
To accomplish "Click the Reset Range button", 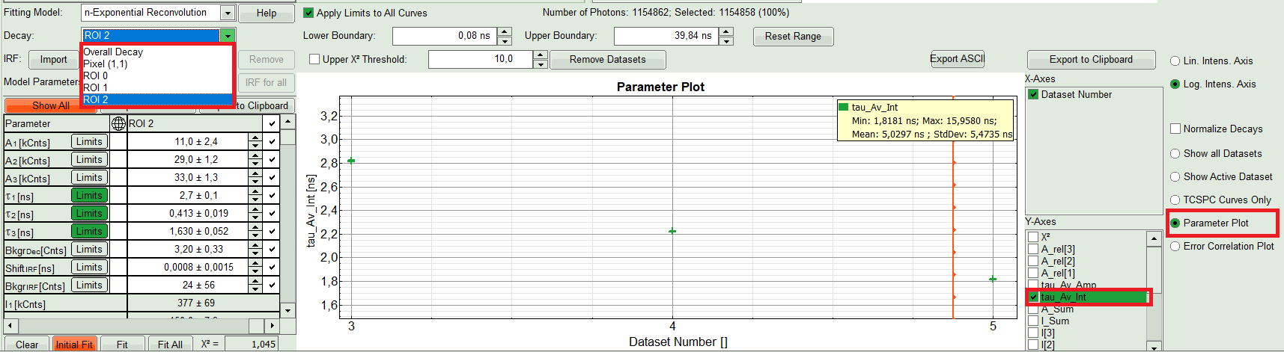I will tap(793, 36).
